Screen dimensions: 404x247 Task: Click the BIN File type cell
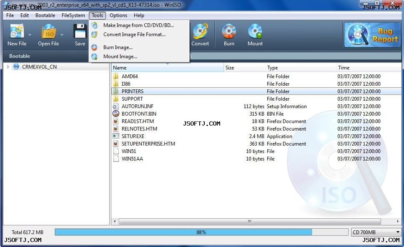tap(275, 114)
